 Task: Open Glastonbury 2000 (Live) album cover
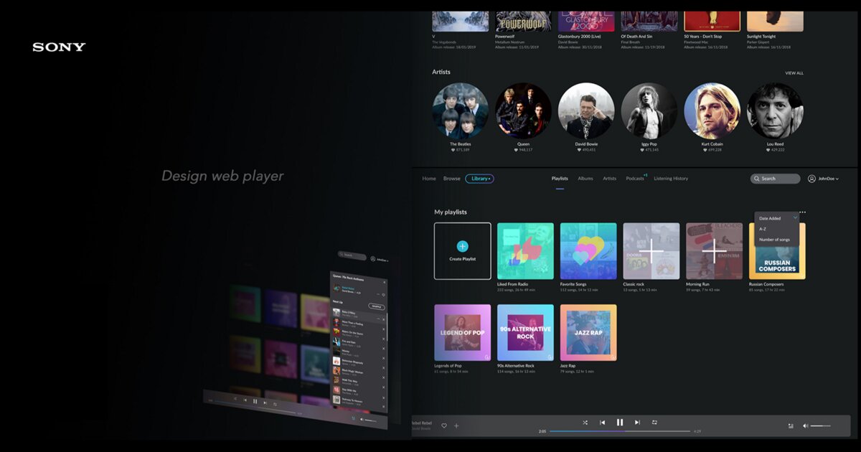point(586,21)
